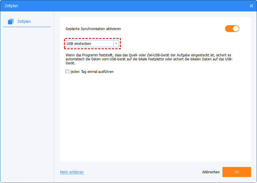The height and width of the screenshot is (183, 257).
Task: Click the blue underline below the Zeitplan tab
Action: [x=27, y=27]
